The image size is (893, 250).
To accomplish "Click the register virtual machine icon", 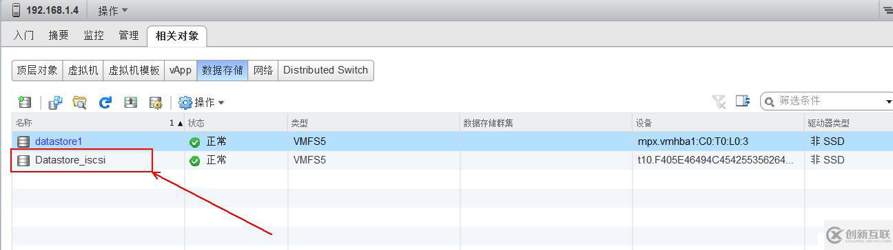I will (55, 102).
